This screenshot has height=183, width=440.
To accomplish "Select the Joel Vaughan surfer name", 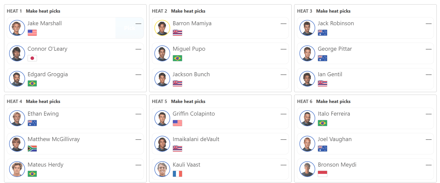I will point(334,139).
